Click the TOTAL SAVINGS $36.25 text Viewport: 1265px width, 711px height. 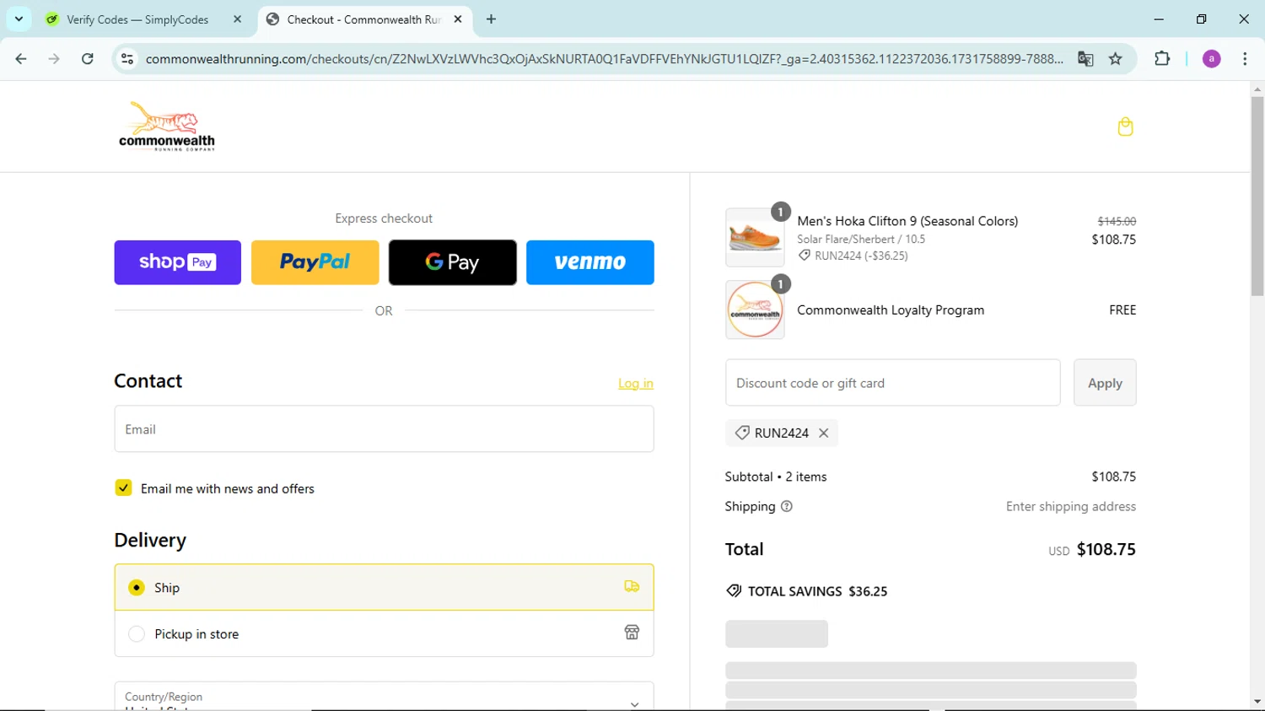(x=818, y=591)
